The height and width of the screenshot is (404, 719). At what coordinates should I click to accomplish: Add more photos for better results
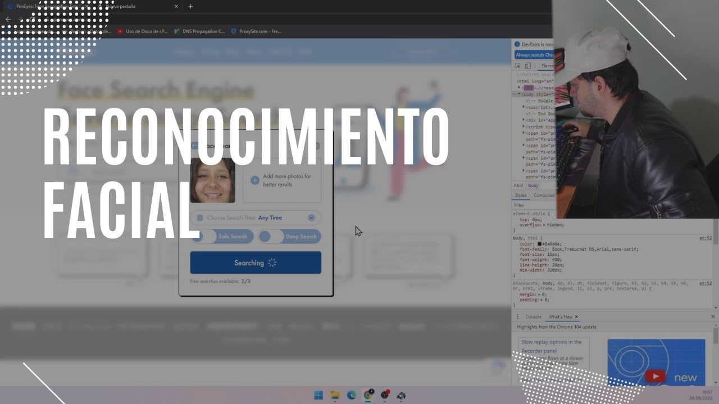coord(281,180)
